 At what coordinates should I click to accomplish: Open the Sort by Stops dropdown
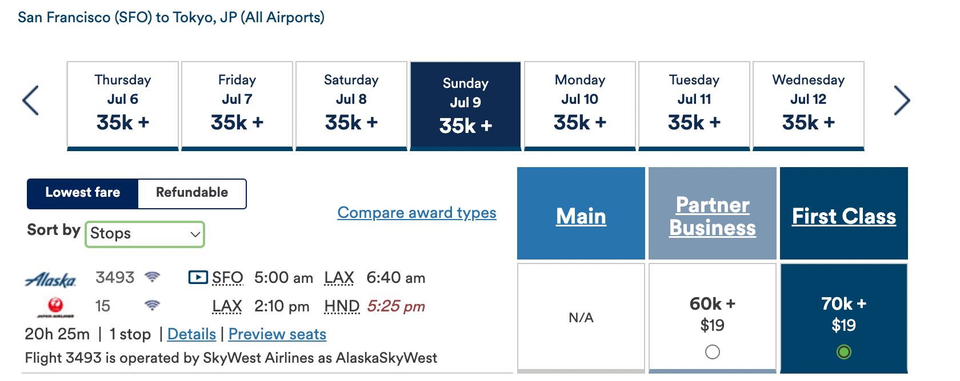coord(145,234)
